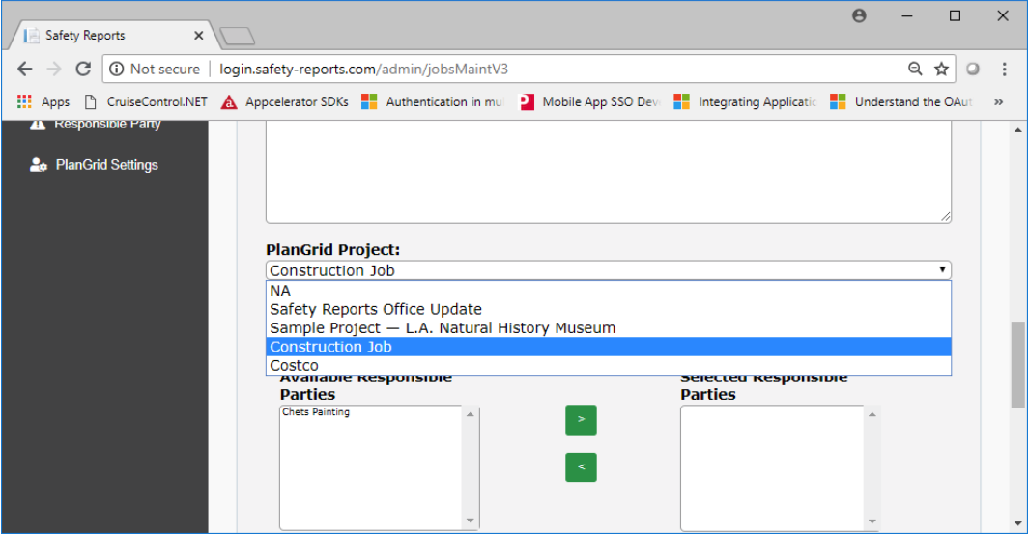This screenshot has width=1029, height=535.
Task: Reload the page with refresh icon
Action: tap(83, 69)
